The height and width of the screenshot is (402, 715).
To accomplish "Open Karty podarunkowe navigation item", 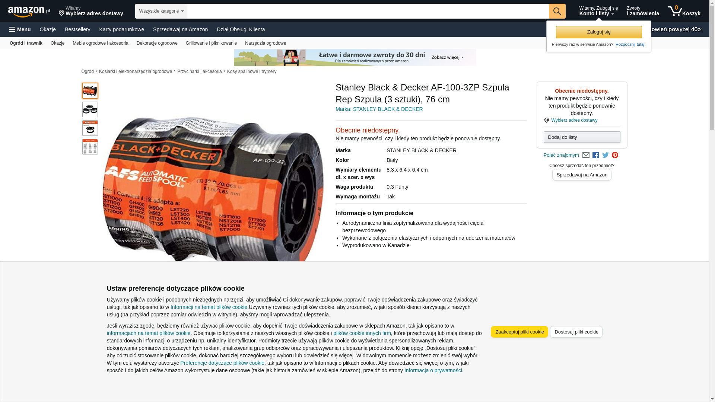I will point(121,29).
